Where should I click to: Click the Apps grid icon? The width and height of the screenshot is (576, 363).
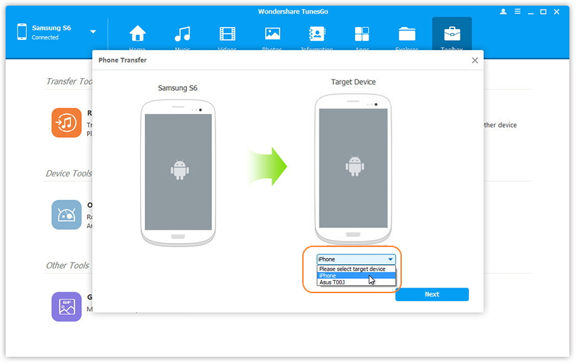point(362,34)
